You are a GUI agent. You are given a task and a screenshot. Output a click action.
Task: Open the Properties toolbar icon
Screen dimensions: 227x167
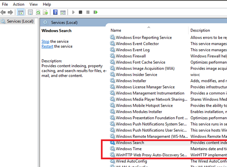click(30, 13)
